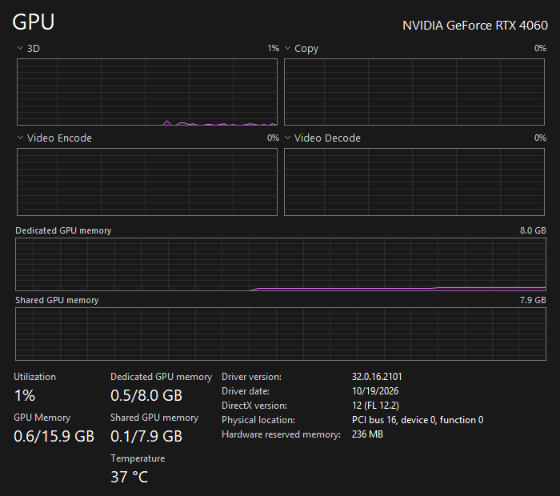Click driver date 10/19/2026

coord(375,391)
